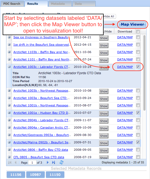Check the ArcticNet 0806 Baffin Bay checkbox

tap(138, 149)
